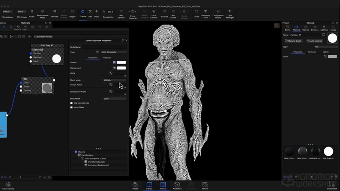Select Curvature (Source) in the node tree
Image resolution: width=340 pixels, height=191 pixels.
[x=96, y=162]
